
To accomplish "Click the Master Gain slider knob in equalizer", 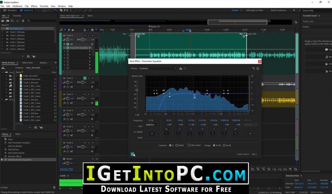I will click(137, 90).
